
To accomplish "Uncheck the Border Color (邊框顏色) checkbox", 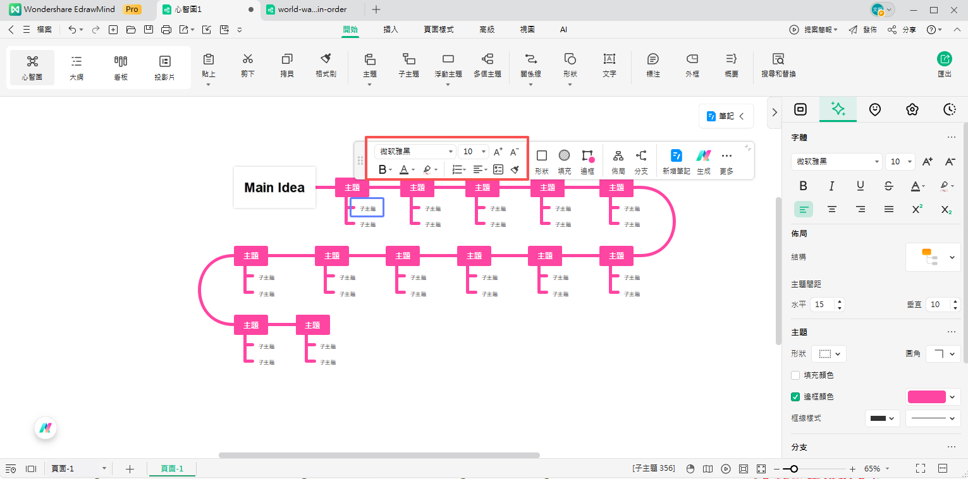I will coord(796,397).
